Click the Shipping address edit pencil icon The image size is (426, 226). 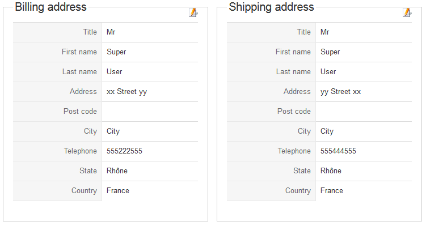coord(407,12)
